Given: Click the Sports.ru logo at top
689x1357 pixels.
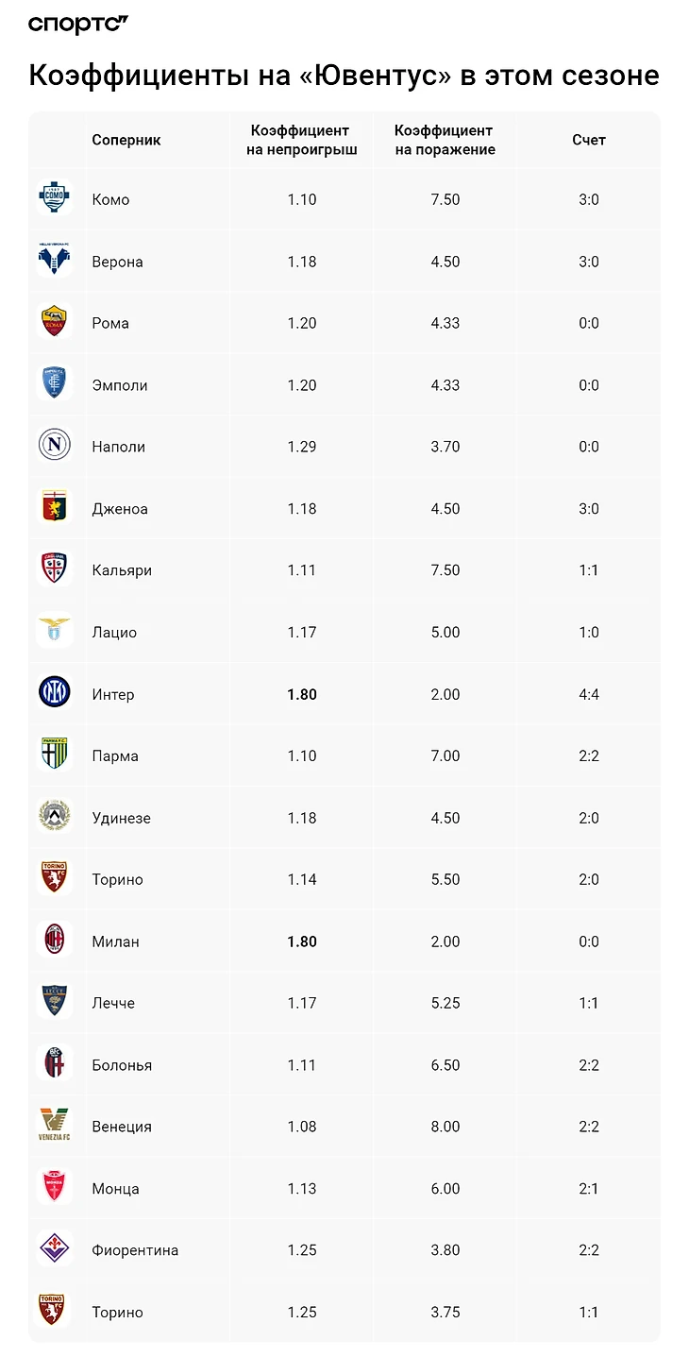Looking at the screenshot, I should 78,25.
